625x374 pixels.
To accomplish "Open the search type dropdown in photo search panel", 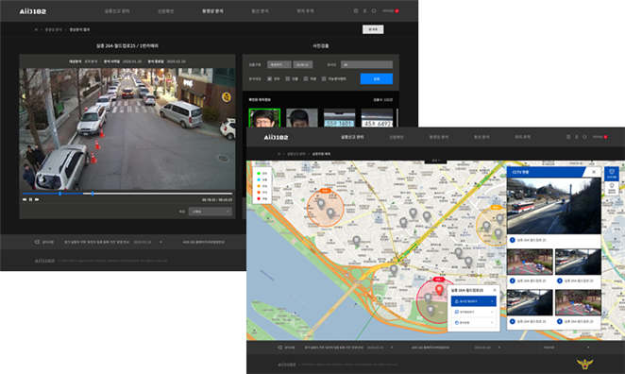I will coord(279,64).
